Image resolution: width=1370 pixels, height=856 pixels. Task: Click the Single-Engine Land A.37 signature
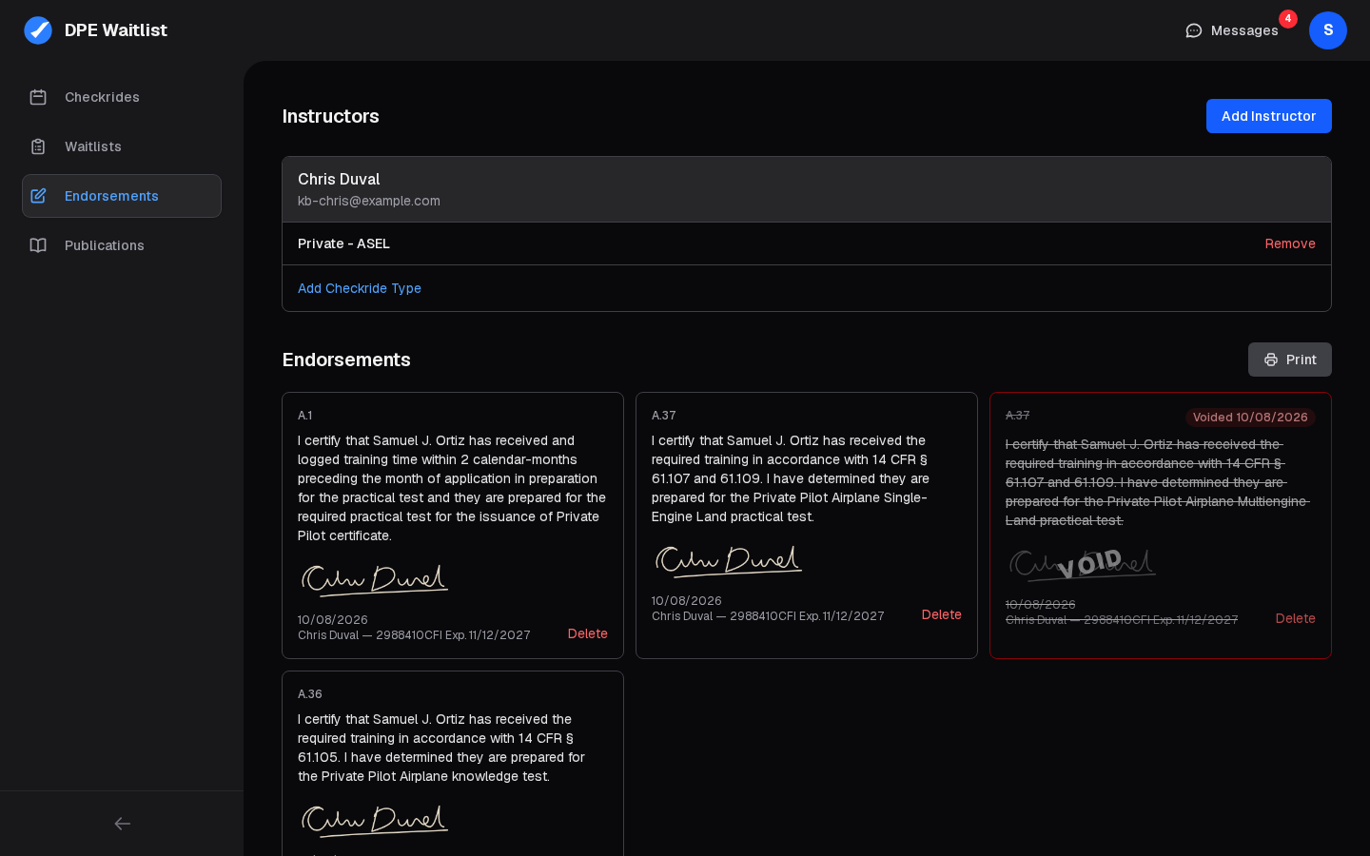[728, 560]
